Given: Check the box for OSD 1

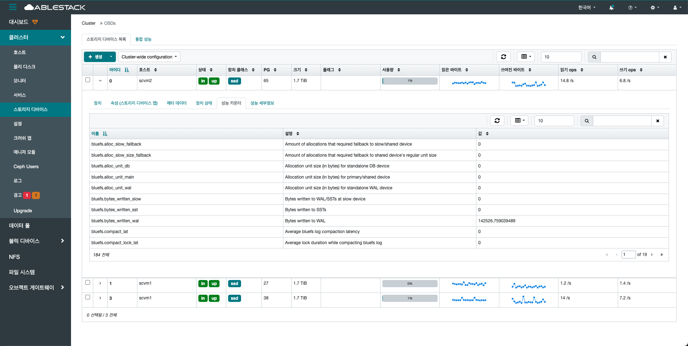Looking at the screenshot, I should pyautogui.click(x=88, y=283).
